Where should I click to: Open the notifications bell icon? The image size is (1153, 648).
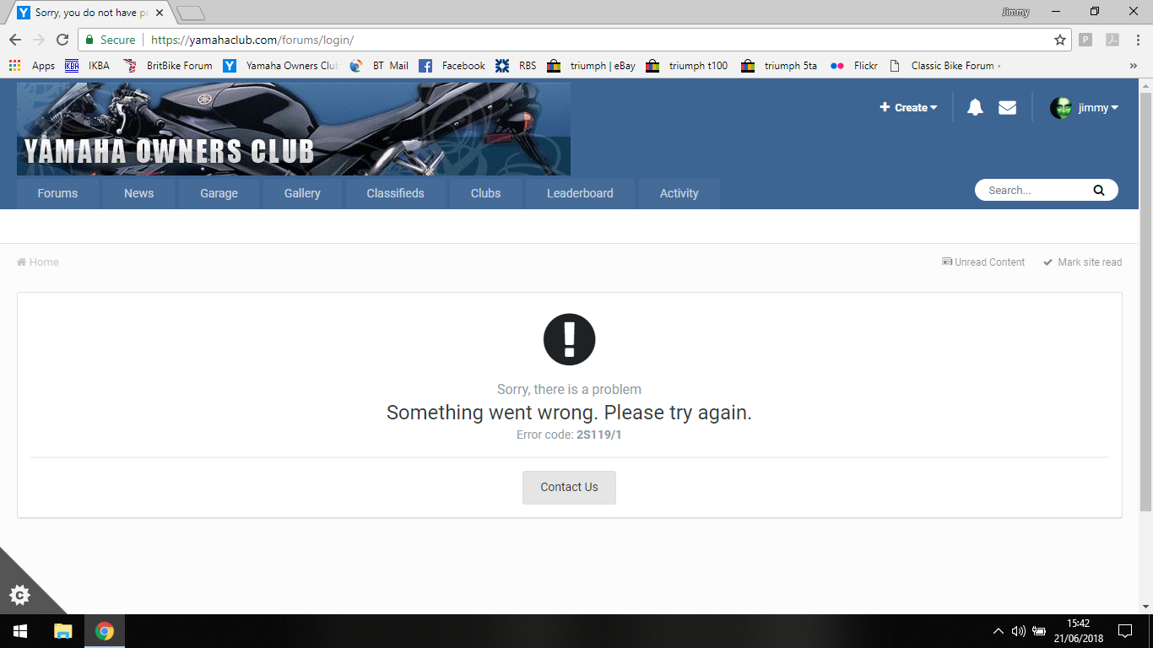975,107
